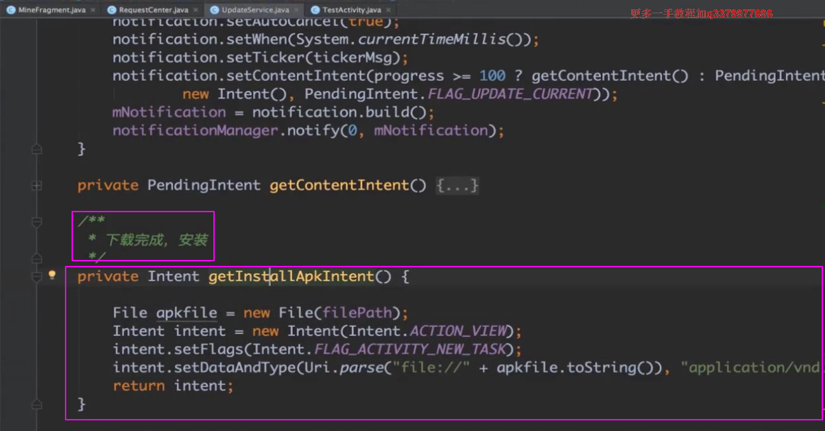Close the RequestCenter.java tab
The width and height of the screenshot is (825, 431).
pos(194,10)
